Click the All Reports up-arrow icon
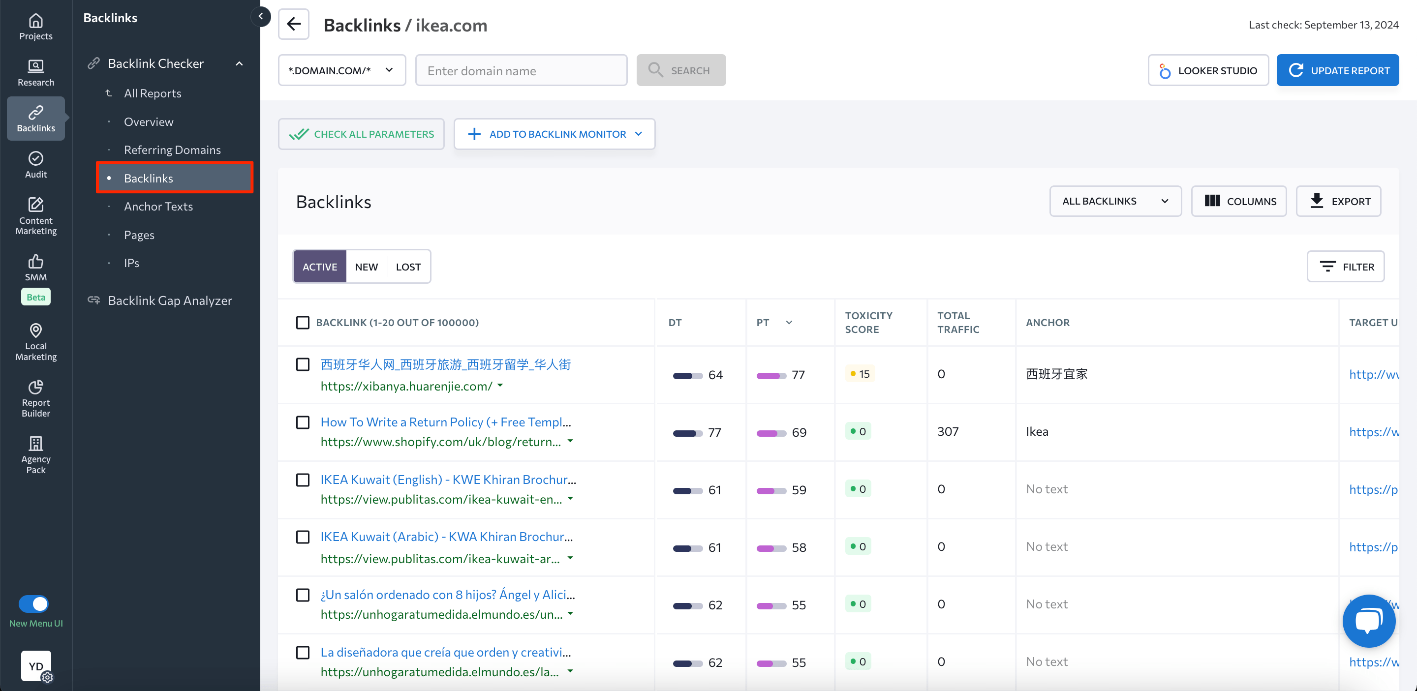1417x691 pixels. pyautogui.click(x=109, y=93)
